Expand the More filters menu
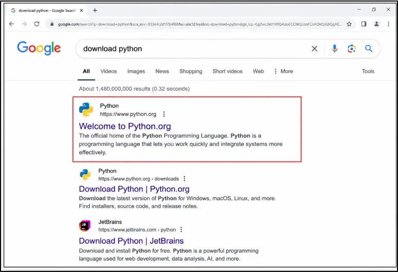Screen dimensions: 398x272 283,71
